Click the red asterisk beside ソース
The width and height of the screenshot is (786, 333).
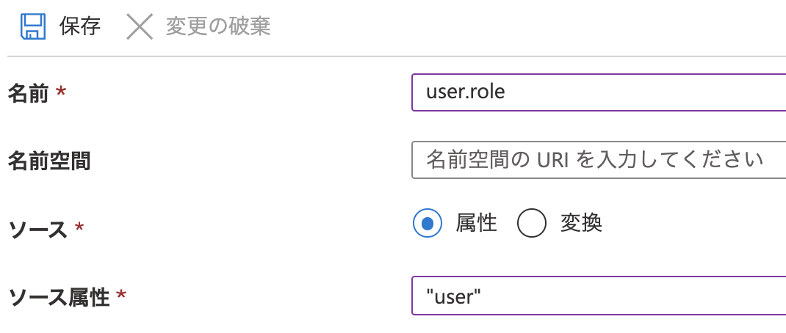[x=79, y=229]
